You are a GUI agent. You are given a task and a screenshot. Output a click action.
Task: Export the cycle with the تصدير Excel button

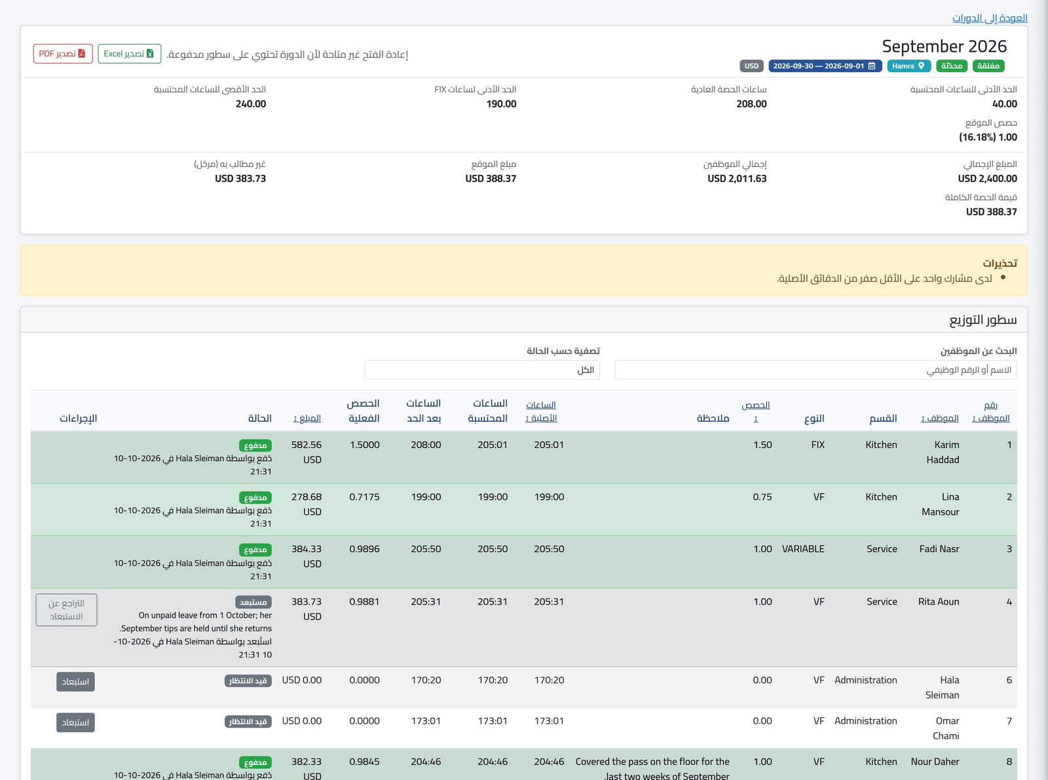pyautogui.click(x=130, y=54)
